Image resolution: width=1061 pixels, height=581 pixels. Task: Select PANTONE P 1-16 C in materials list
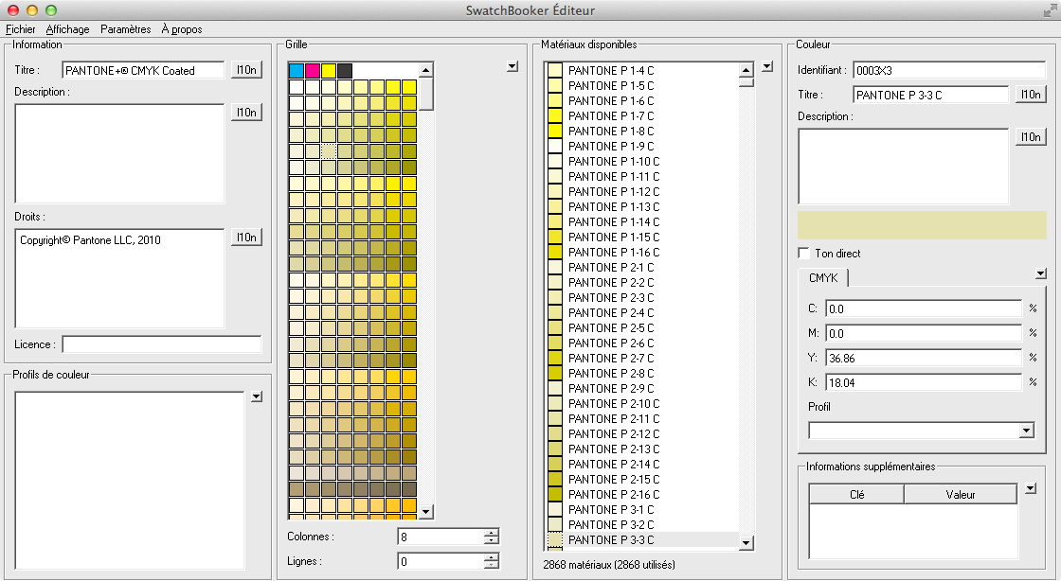[x=641, y=252]
